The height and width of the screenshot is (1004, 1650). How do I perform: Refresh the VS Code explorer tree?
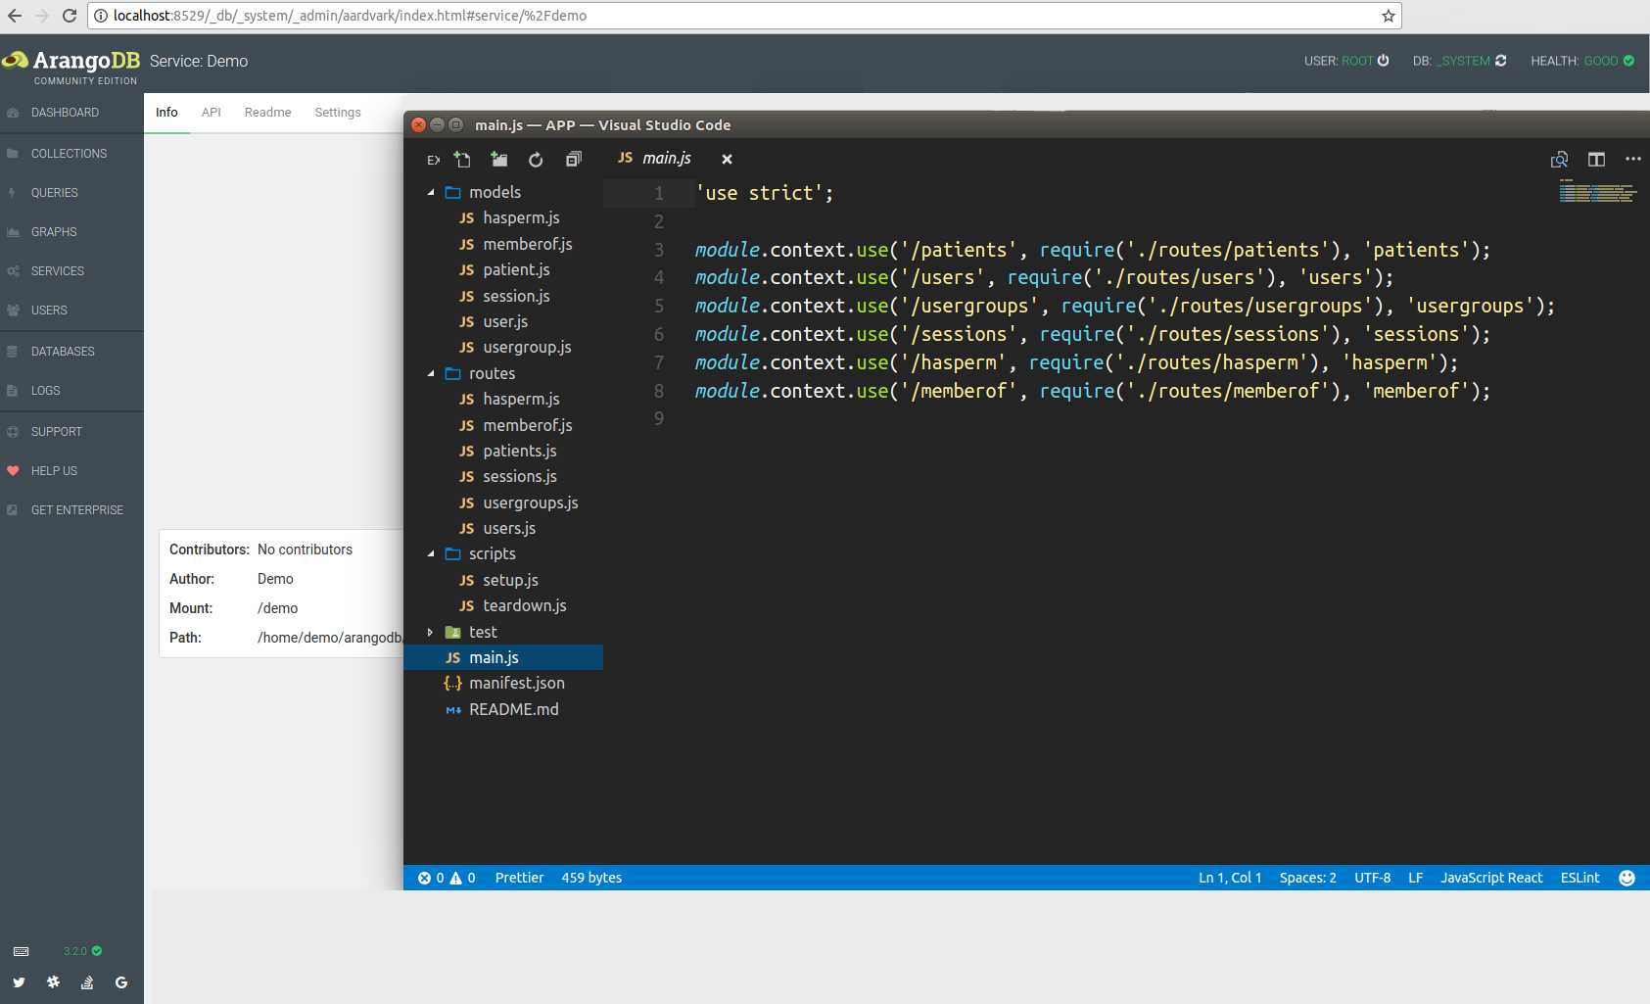(x=536, y=159)
